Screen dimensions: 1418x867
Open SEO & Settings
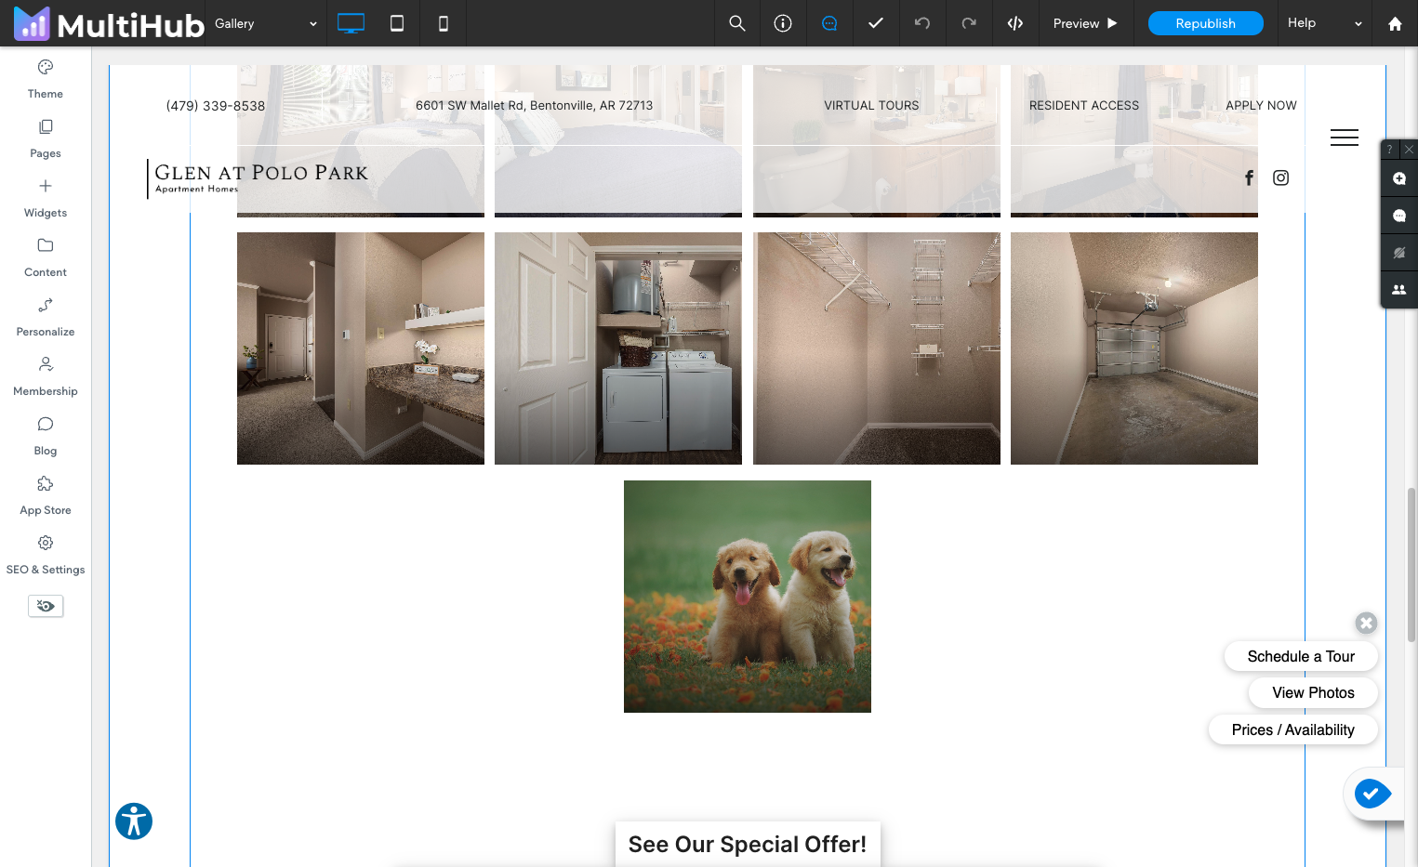coord(46,555)
